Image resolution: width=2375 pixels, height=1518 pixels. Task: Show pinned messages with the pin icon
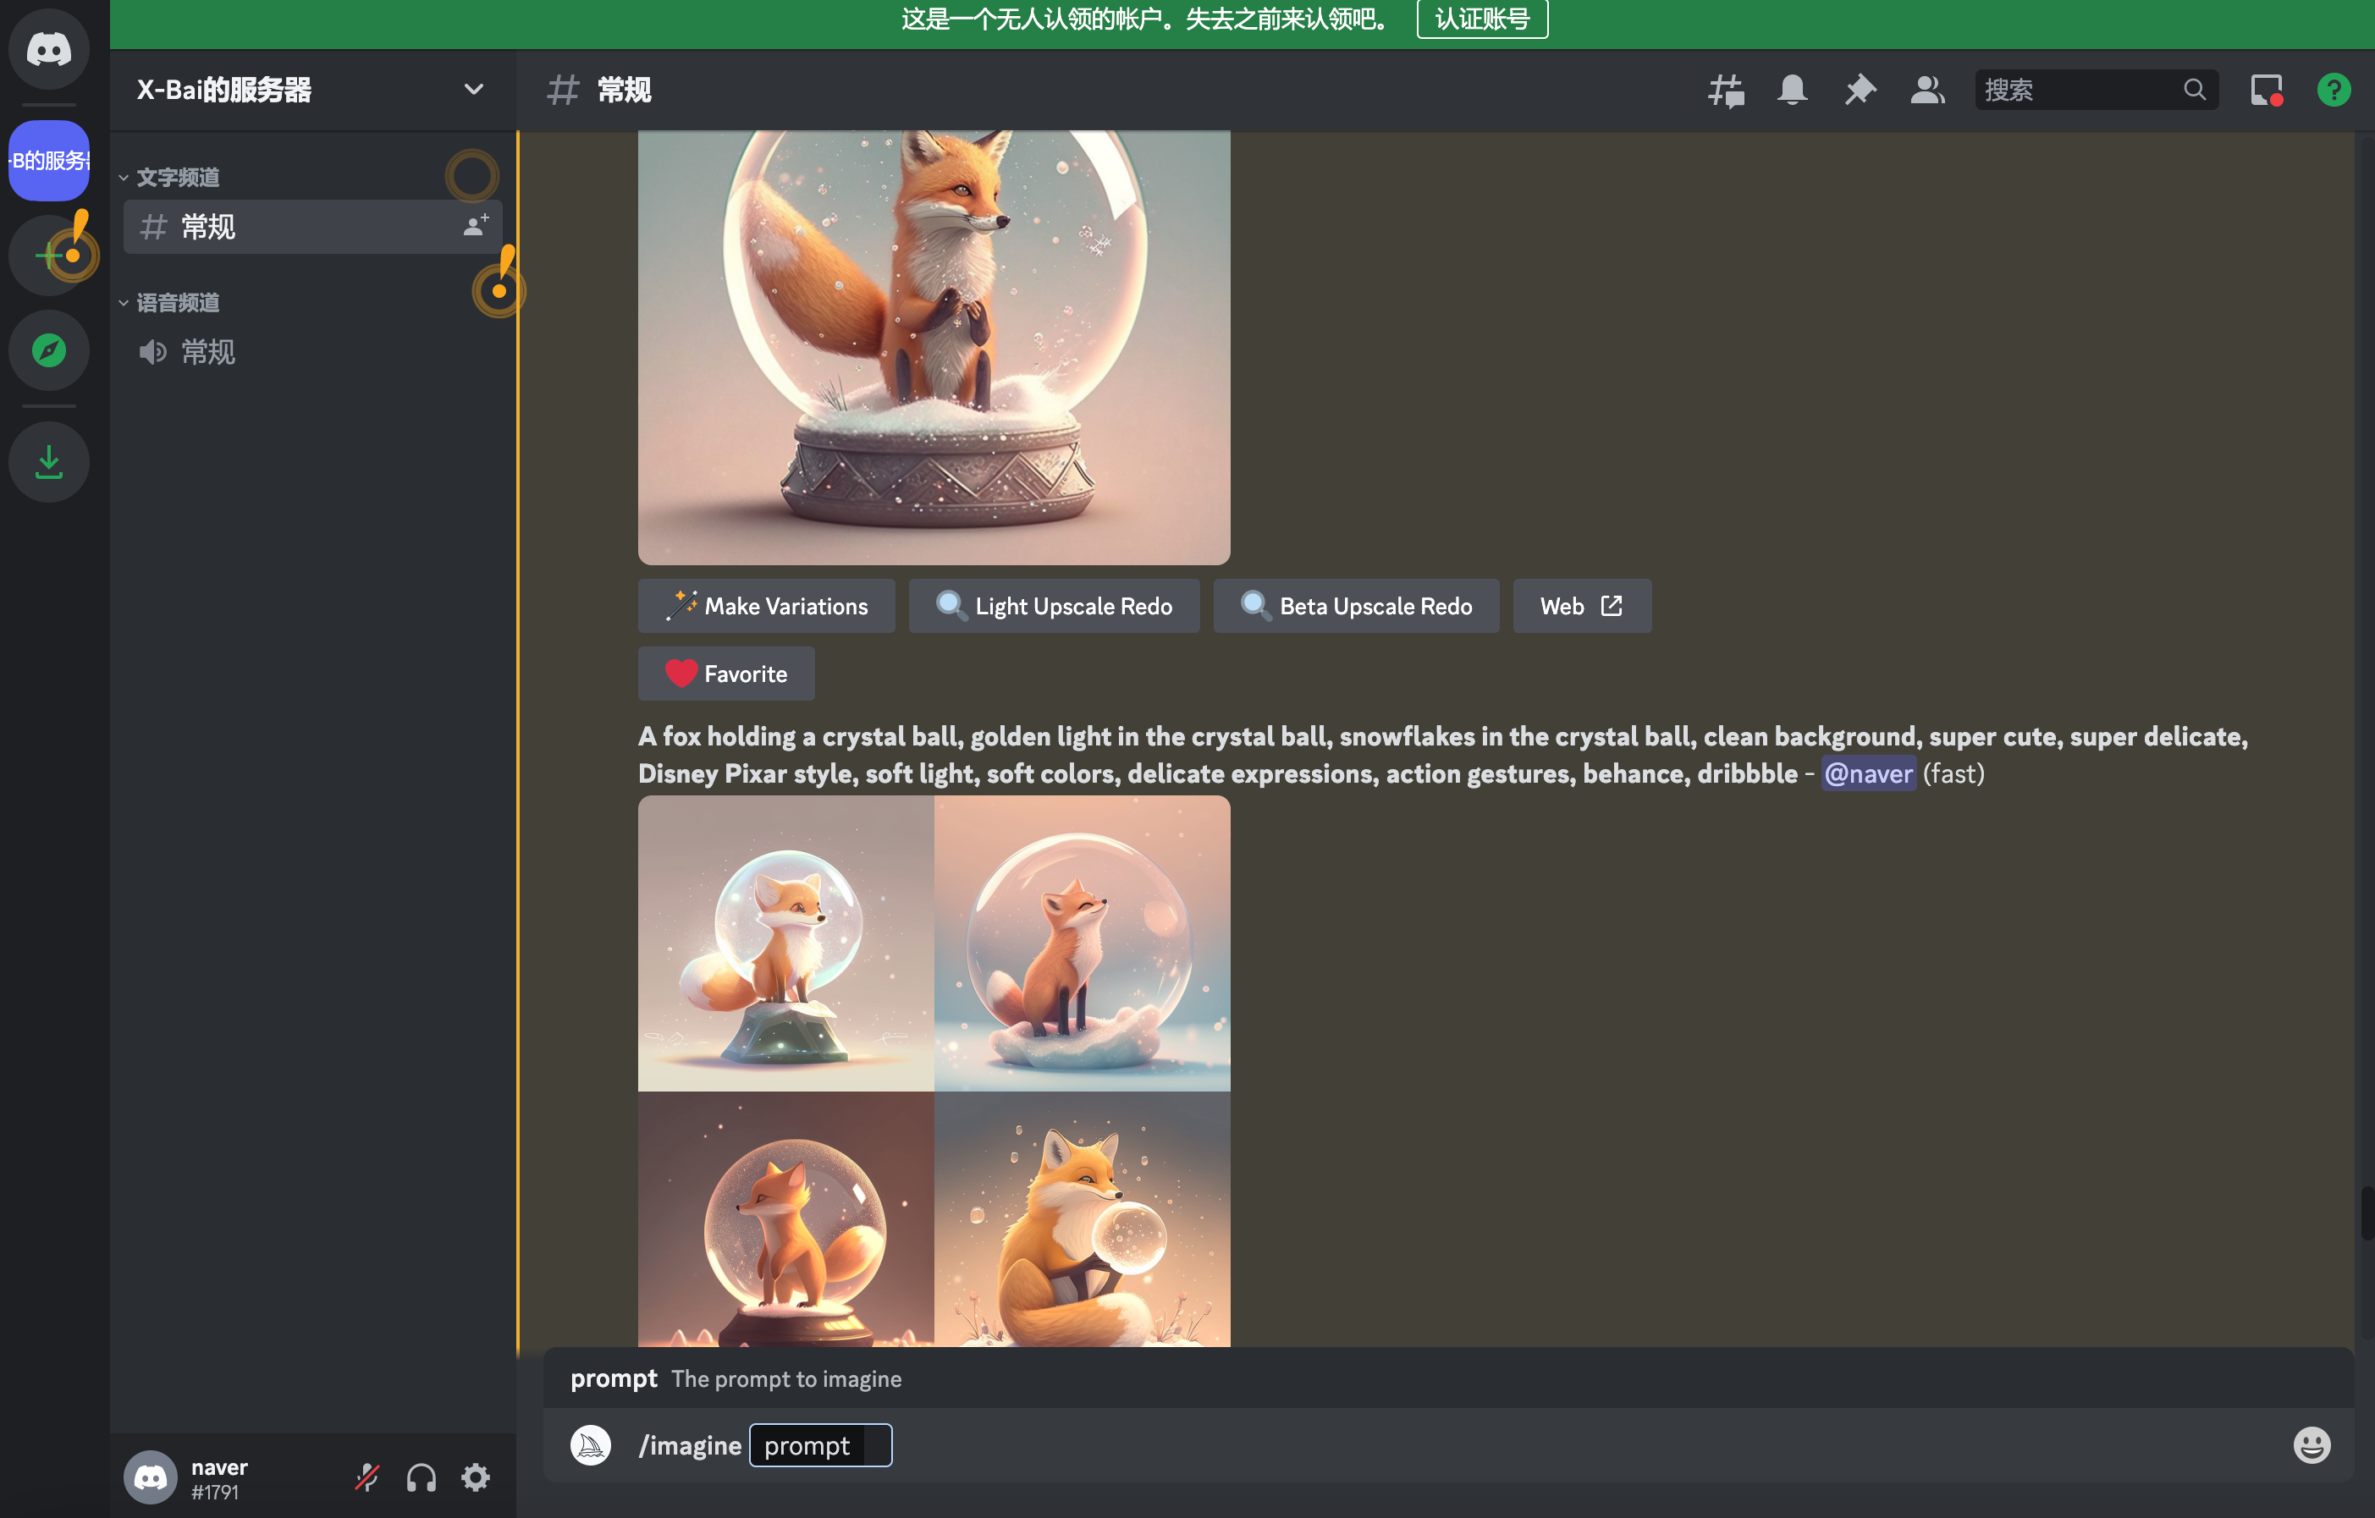(x=1860, y=90)
